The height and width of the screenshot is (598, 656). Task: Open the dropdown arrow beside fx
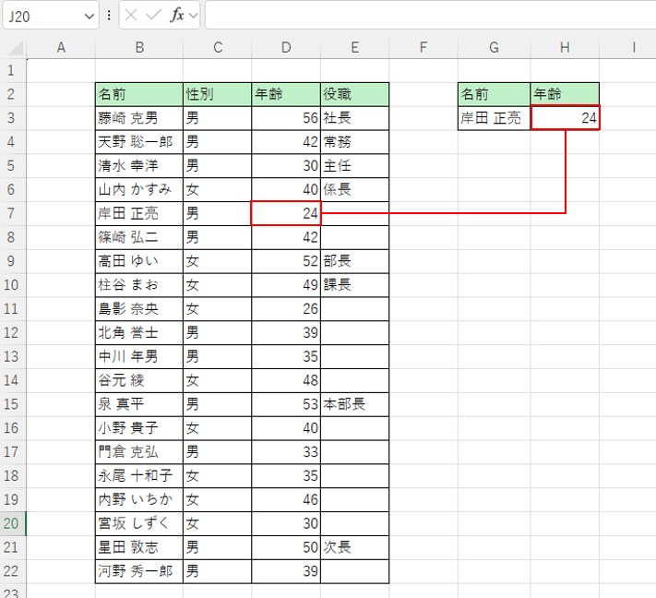(x=193, y=16)
